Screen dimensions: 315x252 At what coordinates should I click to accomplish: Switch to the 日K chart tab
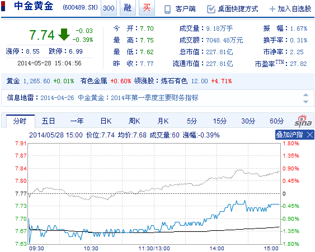106,121
